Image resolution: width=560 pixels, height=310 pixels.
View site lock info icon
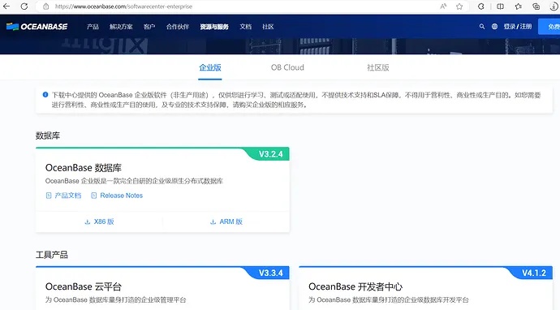pos(45,6)
